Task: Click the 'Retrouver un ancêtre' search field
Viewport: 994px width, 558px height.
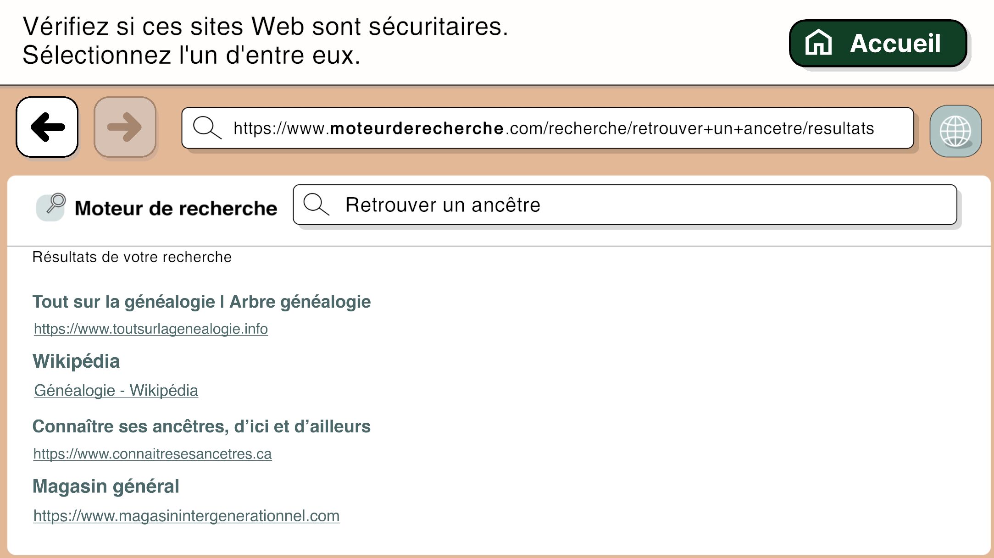Action: click(642, 205)
